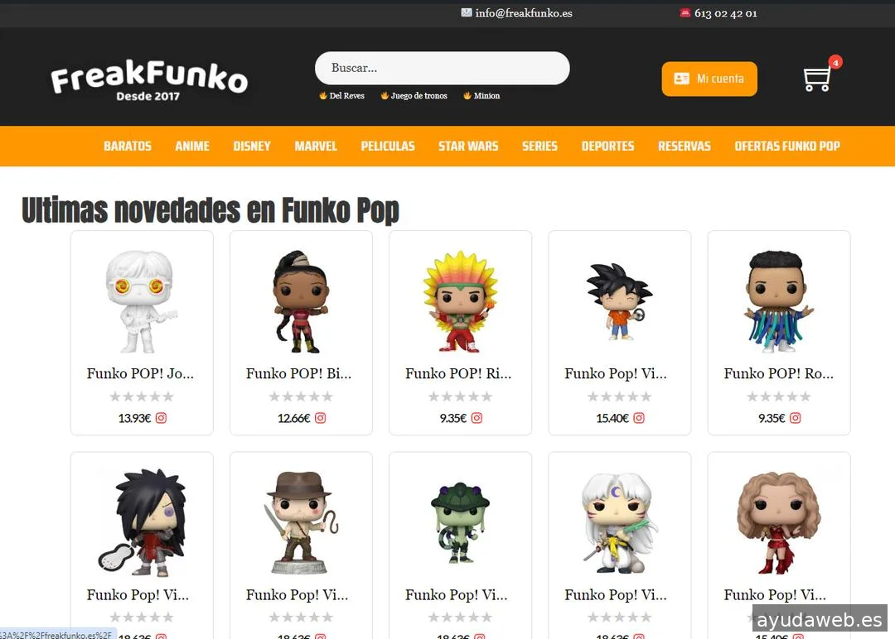The image size is (895, 639).
Task: Open the ANIME menu category
Action: point(192,146)
